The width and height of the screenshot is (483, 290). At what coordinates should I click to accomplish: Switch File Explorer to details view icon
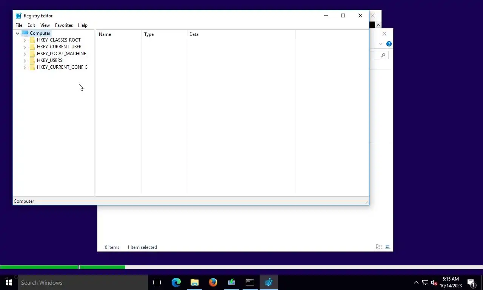pos(379,247)
